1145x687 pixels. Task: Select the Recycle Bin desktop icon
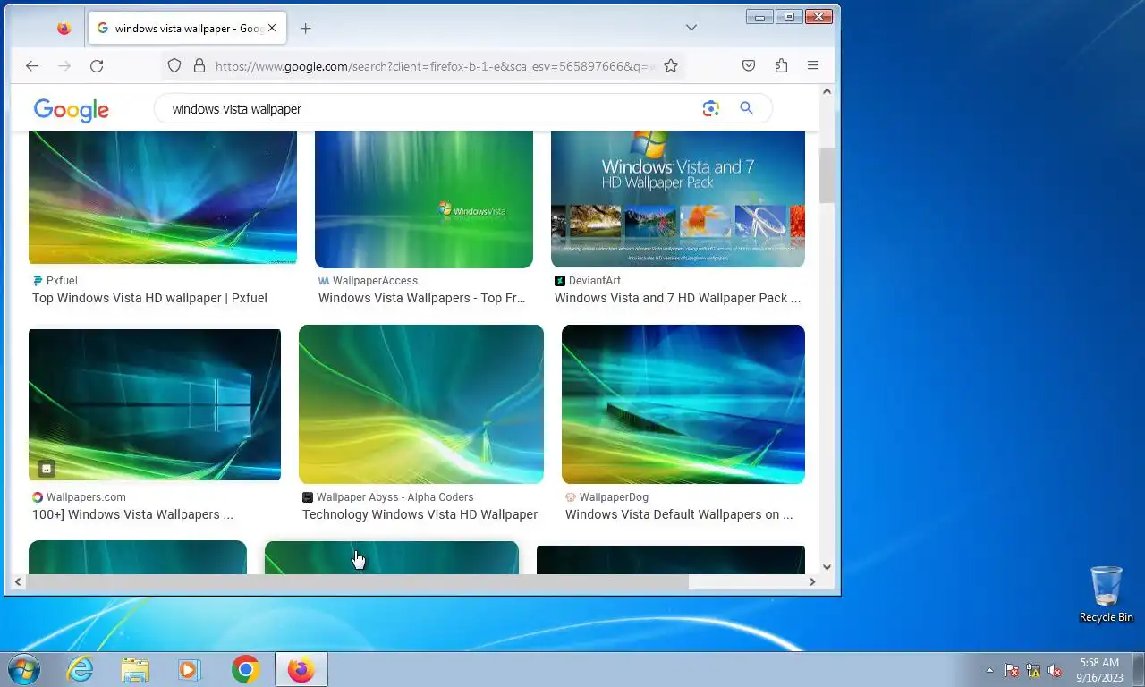pos(1107,594)
